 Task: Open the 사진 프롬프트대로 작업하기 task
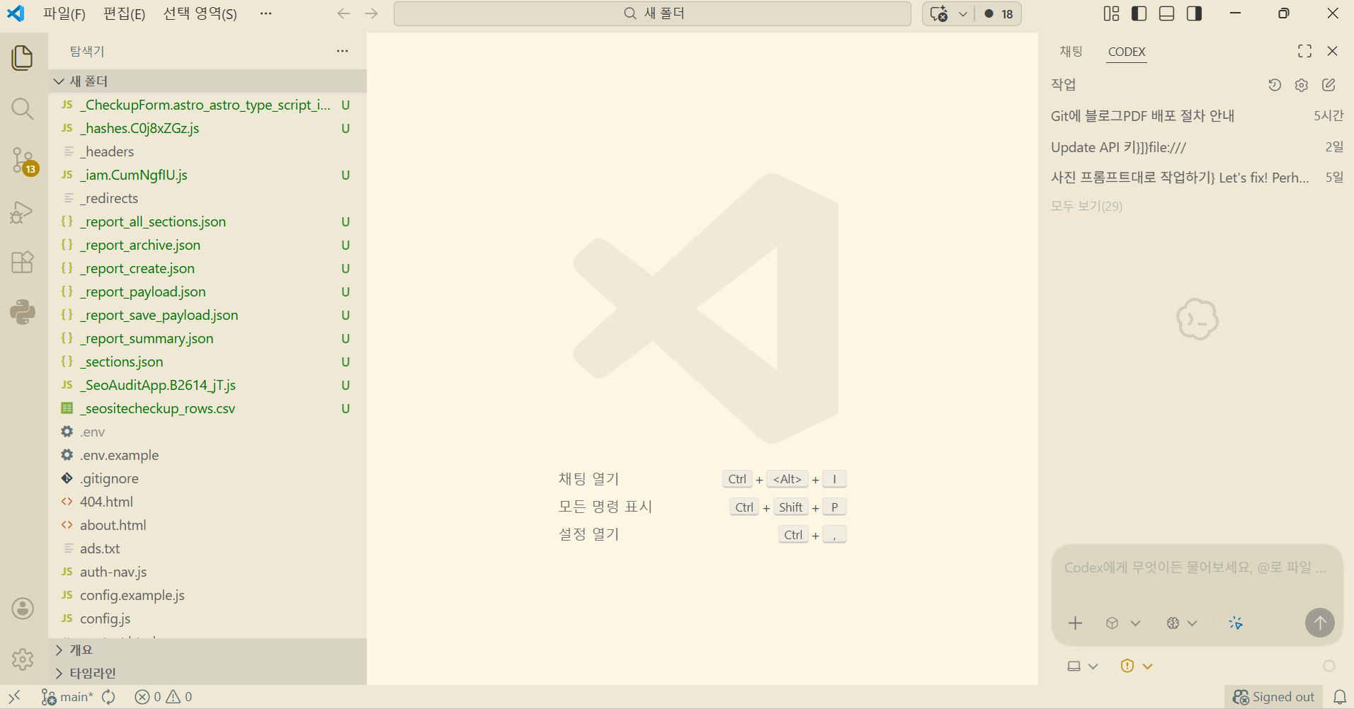pos(1197,178)
